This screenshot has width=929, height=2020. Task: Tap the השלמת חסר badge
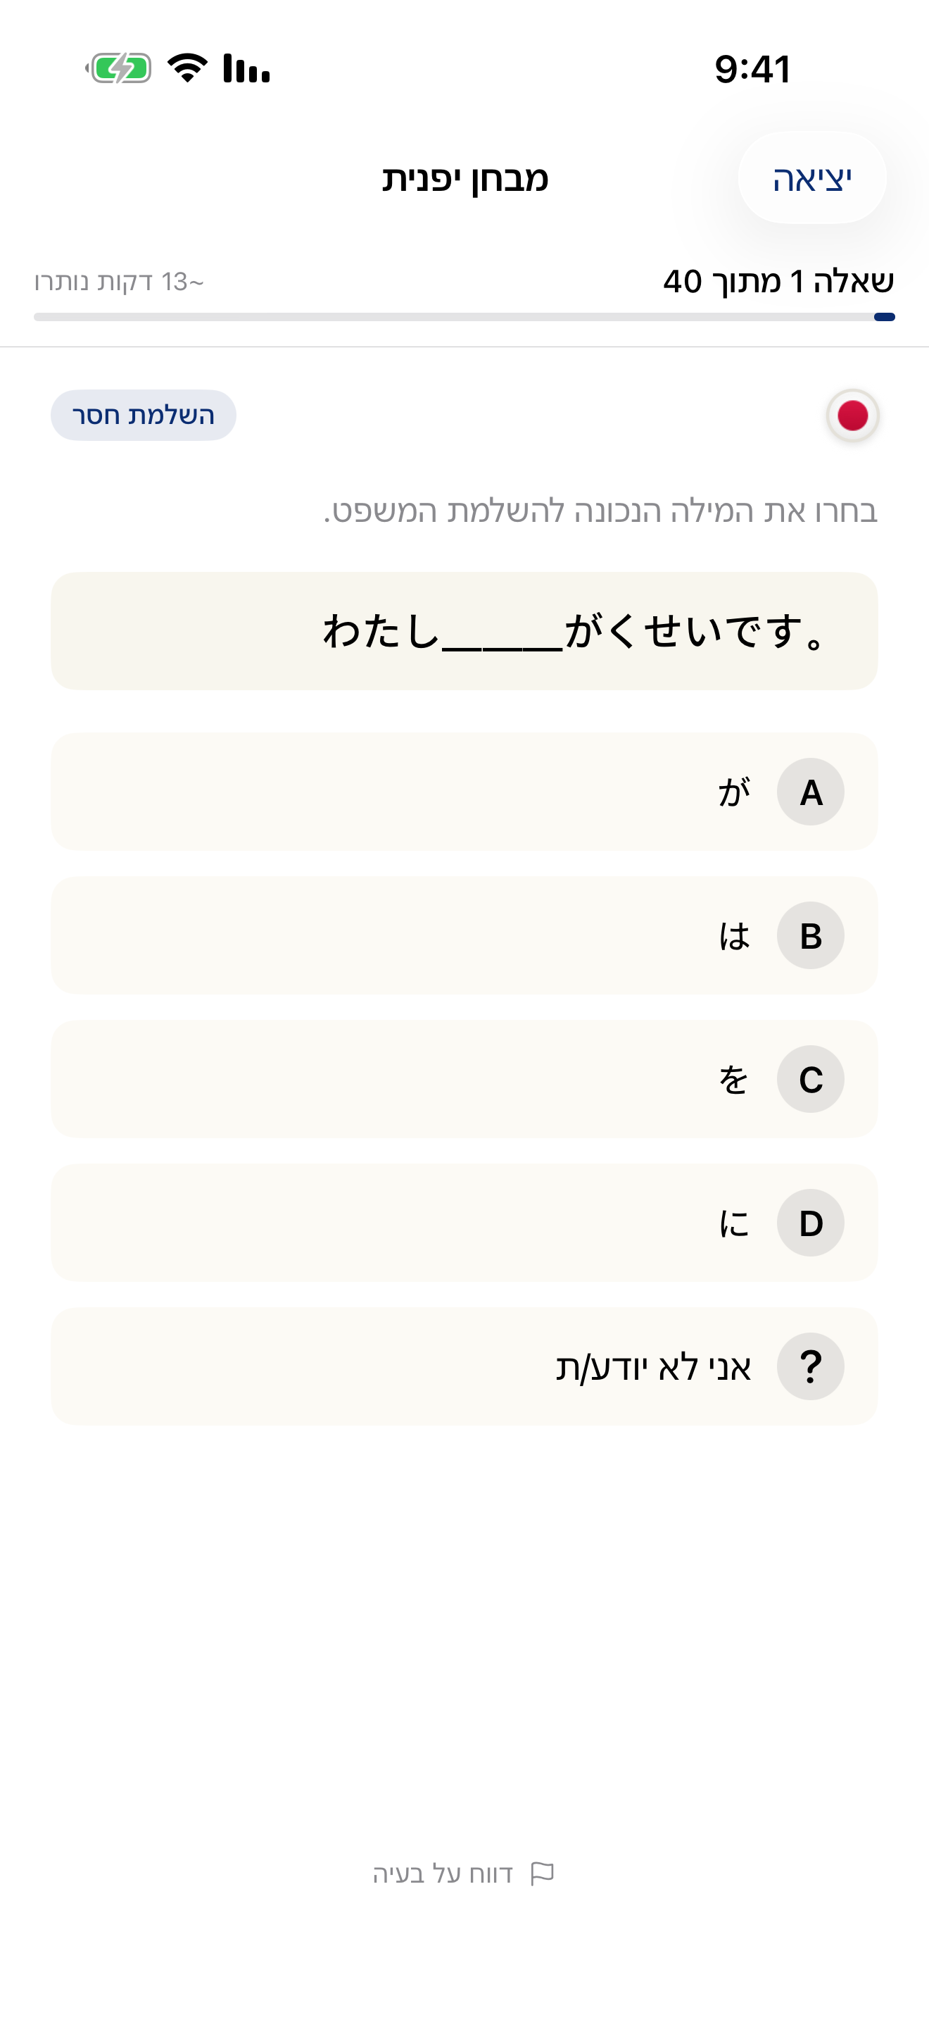tap(143, 416)
